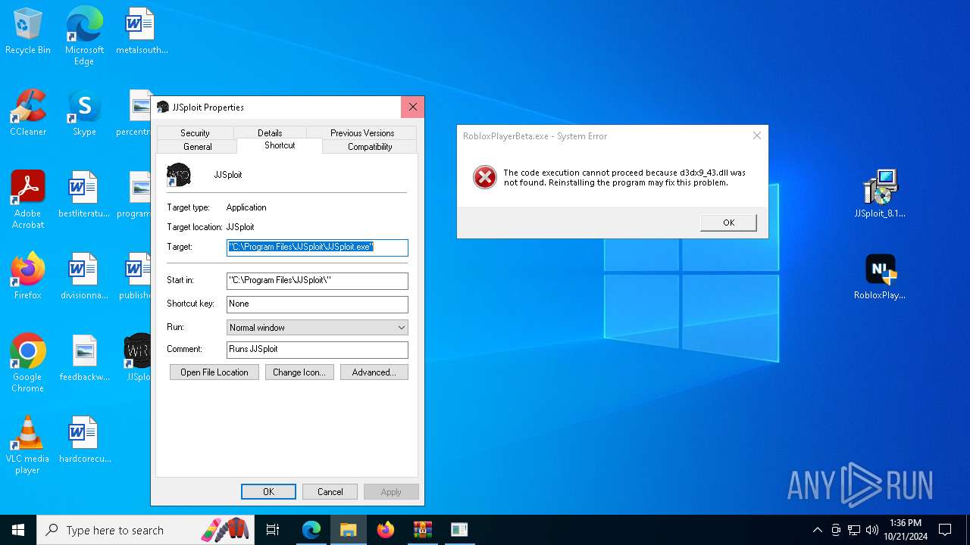Confirm JJSploit Properties with OK

pos(269,492)
